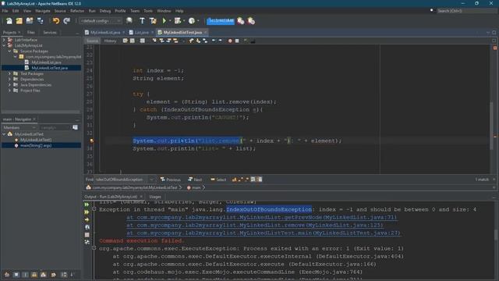
Task: Open the Navigate menu
Action: click(x=43, y=11)
